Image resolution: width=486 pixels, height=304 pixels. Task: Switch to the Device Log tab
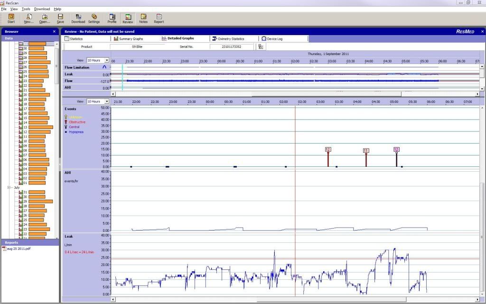(x=284, y=39)
